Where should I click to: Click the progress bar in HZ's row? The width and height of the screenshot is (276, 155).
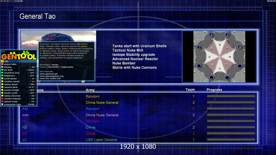(231, 127)
